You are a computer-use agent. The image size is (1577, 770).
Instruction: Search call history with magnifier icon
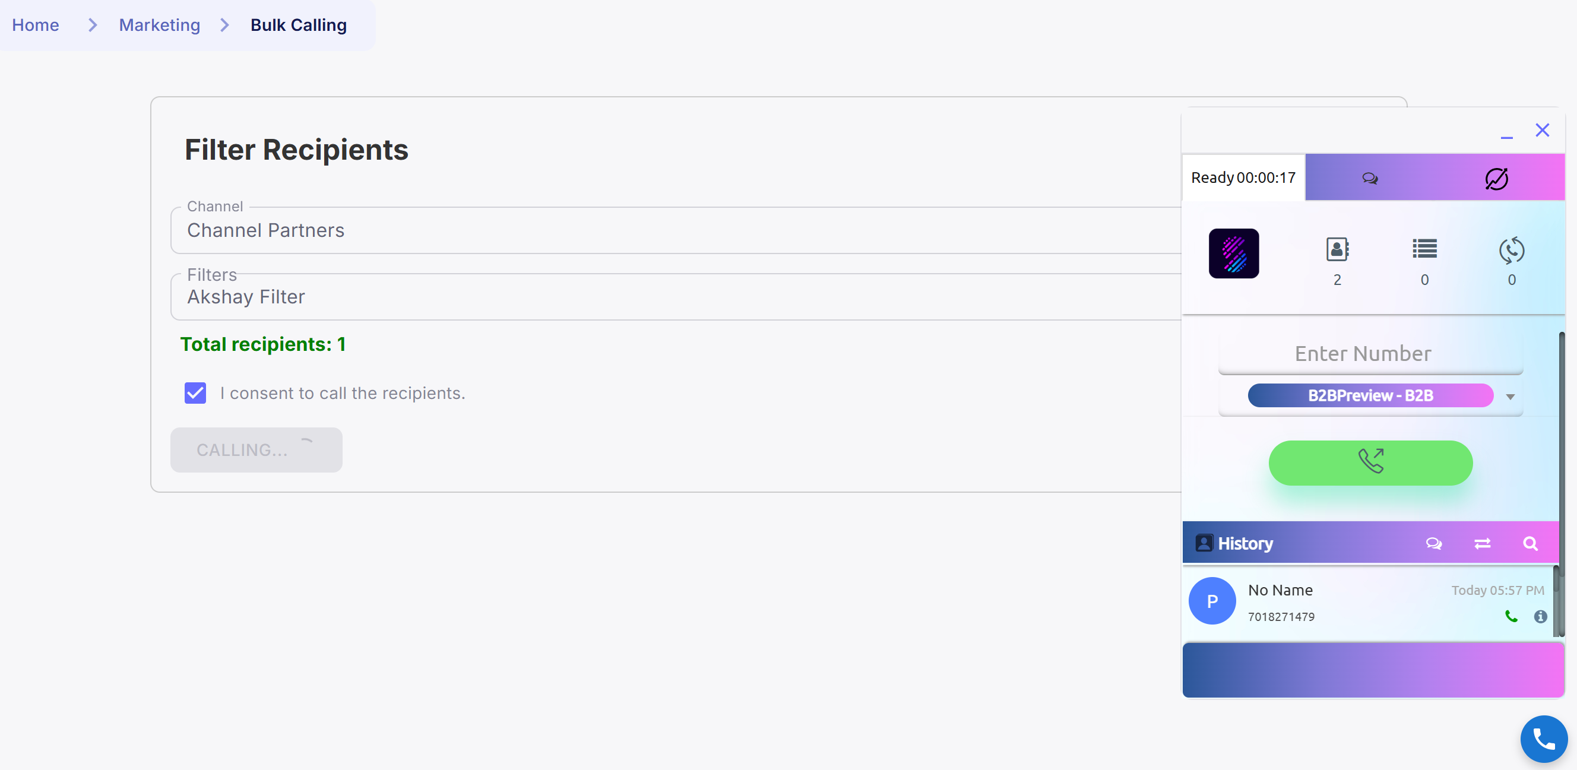tap(1530, 544)
